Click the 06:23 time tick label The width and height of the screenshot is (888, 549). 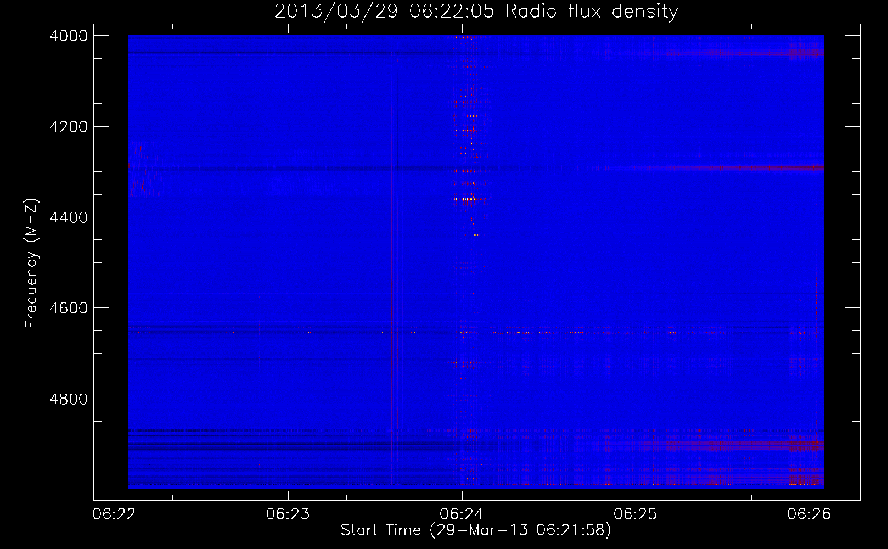(288, 514)
